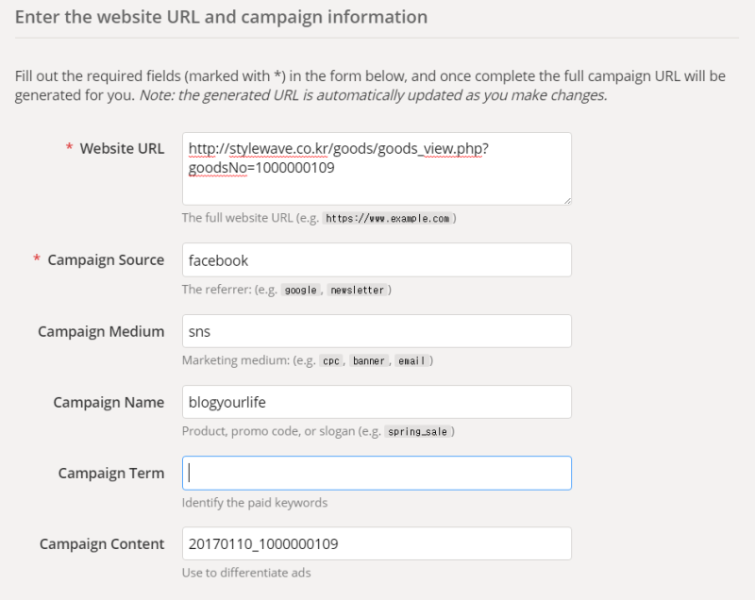Click the Website URL text area

(x=377, y=168)
